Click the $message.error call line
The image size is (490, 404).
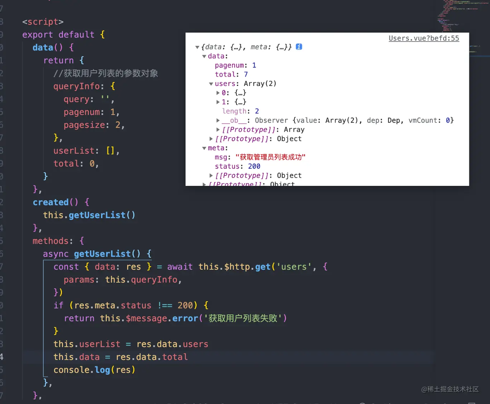pyautogui.click(x=176, y=318)
